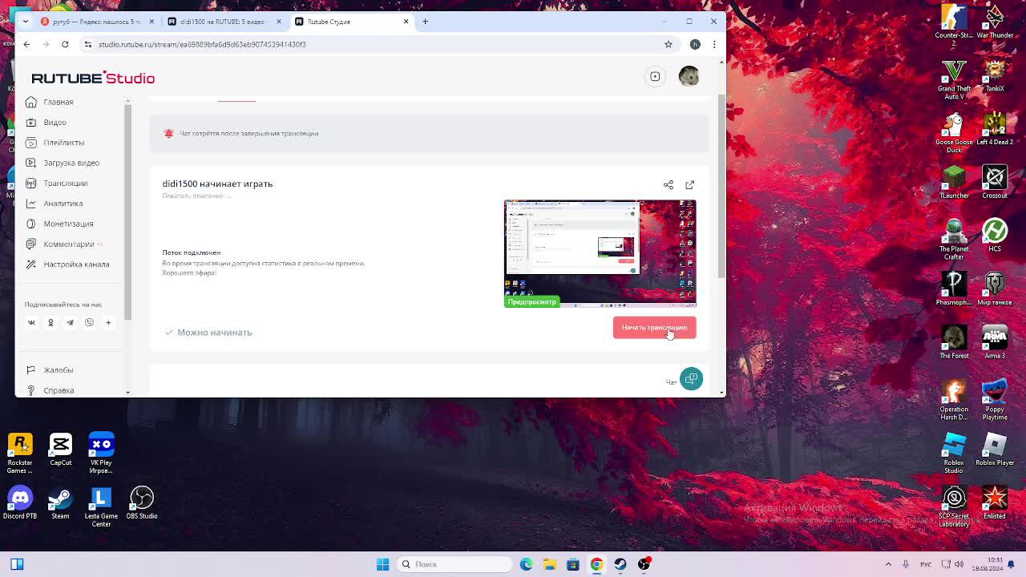The image size is (1026, 577).
Task: Click the address bar URL
Action: coord(202,44)
